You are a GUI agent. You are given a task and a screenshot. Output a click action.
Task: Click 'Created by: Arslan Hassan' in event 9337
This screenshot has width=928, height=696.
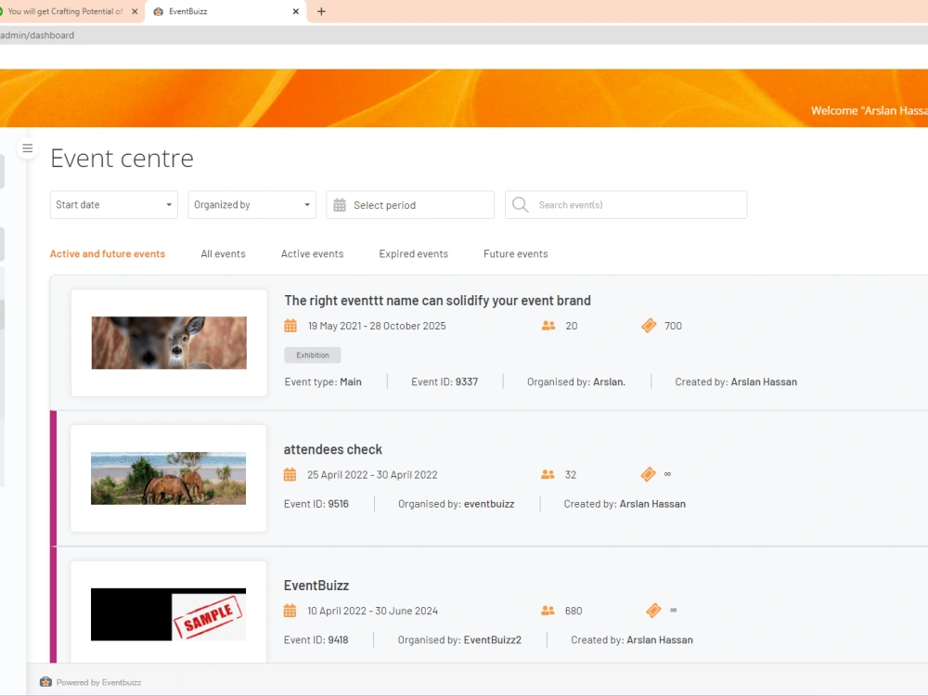736,382
